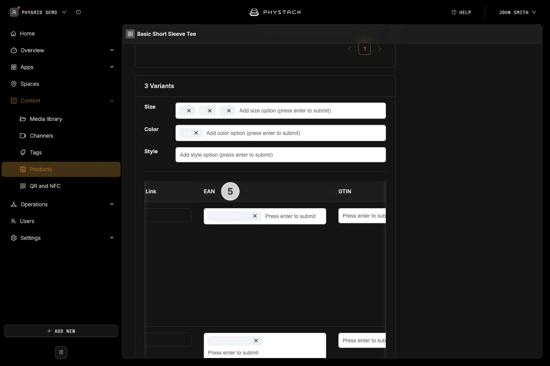Open the John Smith user menu
The width and height of the screenshot is (550, 366).
[518, 12]
